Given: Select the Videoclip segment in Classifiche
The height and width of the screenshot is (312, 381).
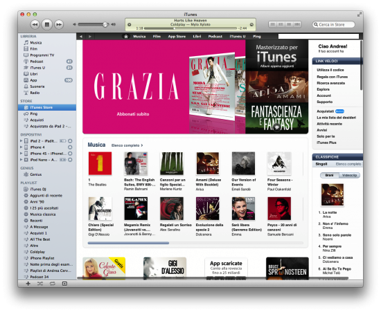Looking at the screenshot, I should (x=349, y=175).
